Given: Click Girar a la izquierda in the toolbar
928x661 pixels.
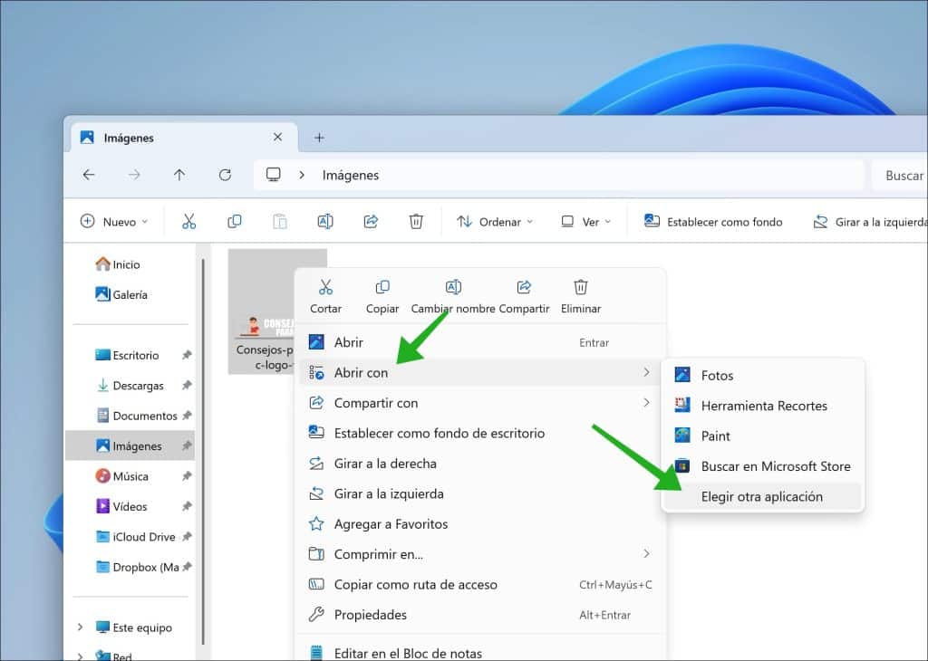Looking at the screenshot, I should pyautogui.click(x=870, y=222).
